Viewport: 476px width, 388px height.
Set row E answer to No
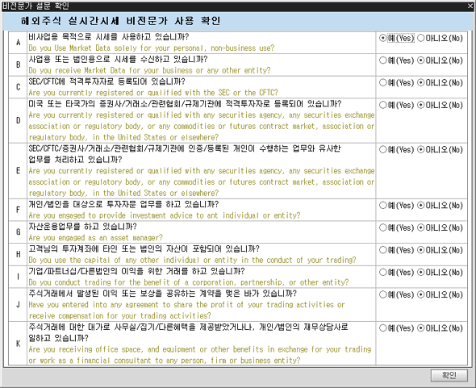(440, 150)
